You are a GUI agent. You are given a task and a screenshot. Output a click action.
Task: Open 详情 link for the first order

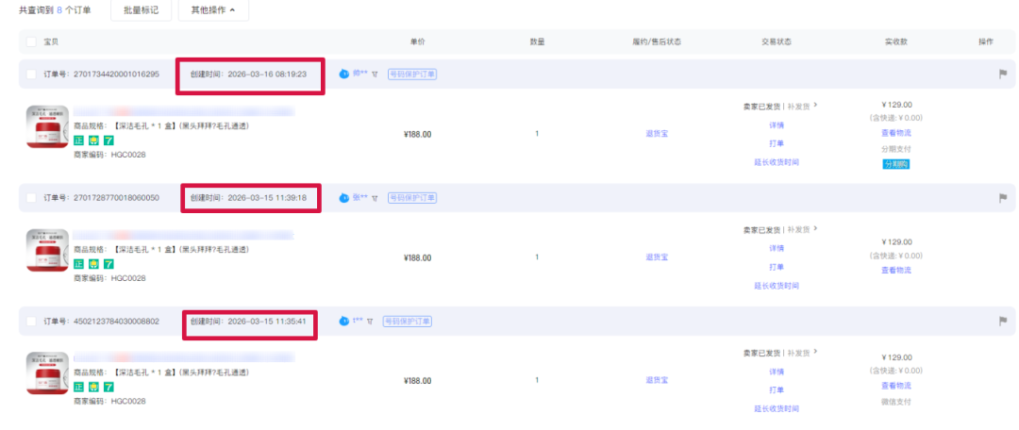tap(777, 124)
